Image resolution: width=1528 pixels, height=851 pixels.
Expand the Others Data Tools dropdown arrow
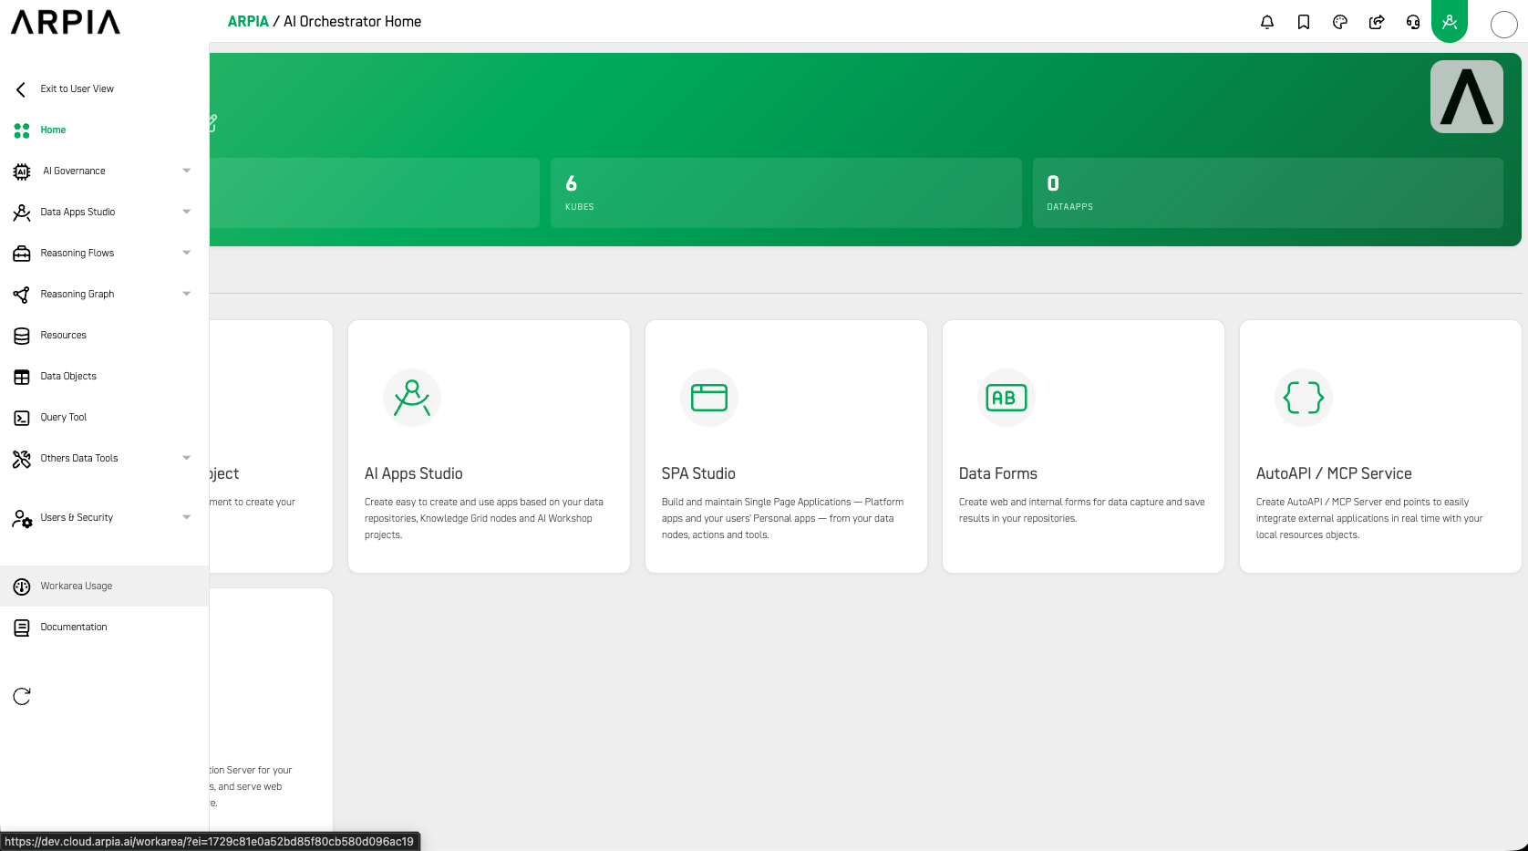tap(187, 458)
